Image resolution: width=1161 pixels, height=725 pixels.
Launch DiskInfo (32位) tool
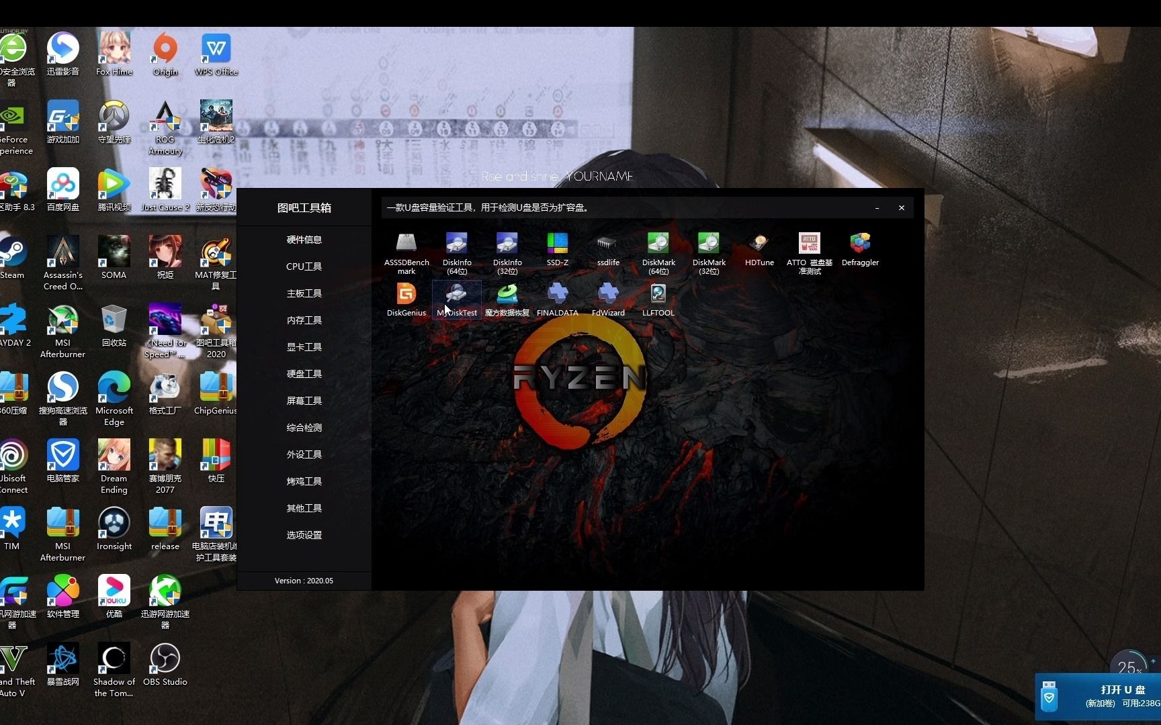pos(507,253)
